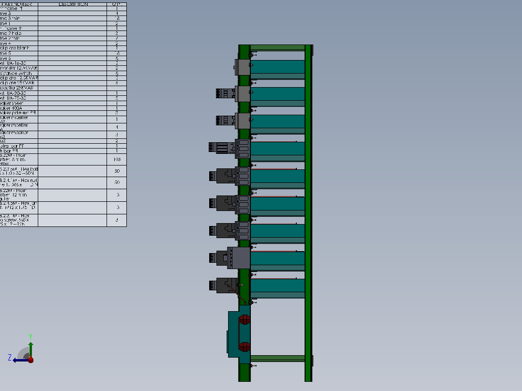Select the frame 2 hole part cell

coord(19,33)
